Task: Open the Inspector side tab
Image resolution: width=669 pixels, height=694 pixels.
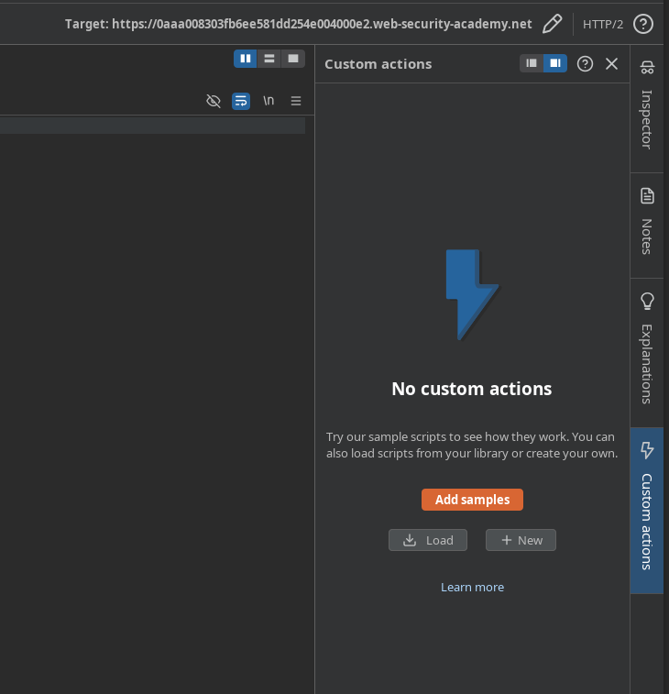Action: click(647, 104)
